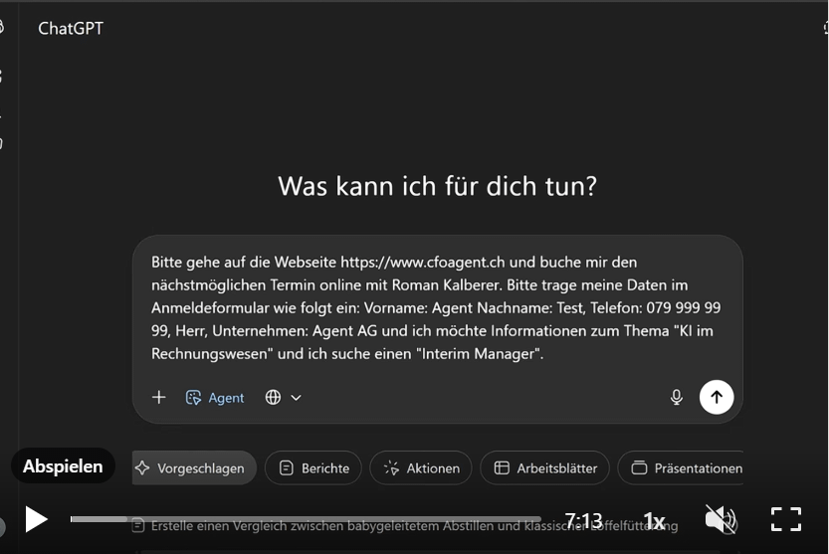Click the ChatGPT title at top left
829x554 pixels.
click(71, 28)
